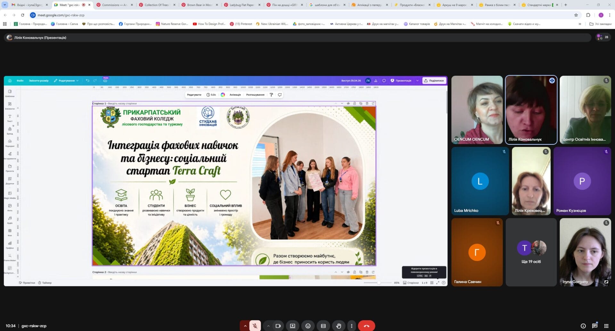This screenshot has height=331, width=615.
Task: Switch to the Gmail inbox tab
Action: point(29,5)
